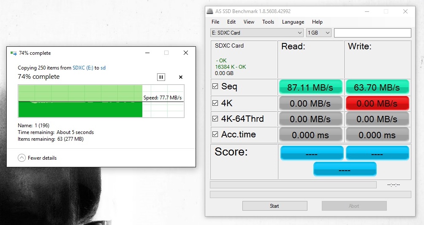Viewport: 424px width, 225px height.
Task: Click the 'Speed: 77.7 MB/s' label
Action: click(x=163, y=98)
